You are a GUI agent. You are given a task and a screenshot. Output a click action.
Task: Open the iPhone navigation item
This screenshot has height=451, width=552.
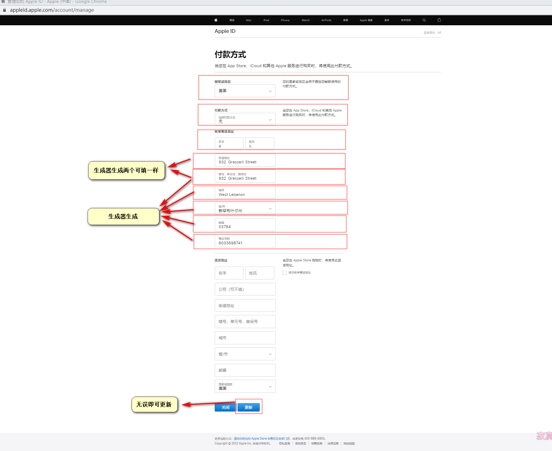coord(285,20)
